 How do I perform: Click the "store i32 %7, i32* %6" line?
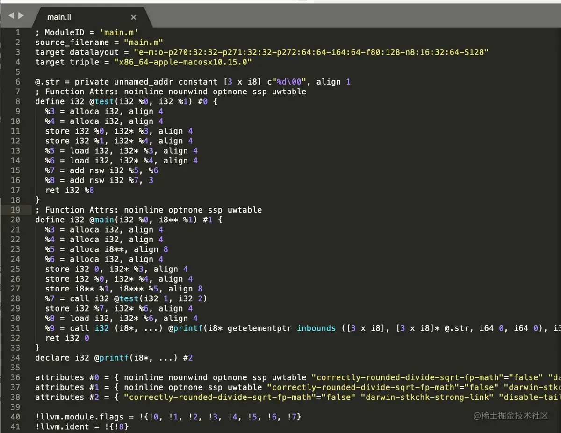coord(119,308)
